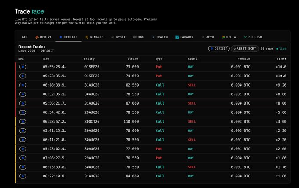
Task: Click the ×5.00 size value
Action: (281, 112)
